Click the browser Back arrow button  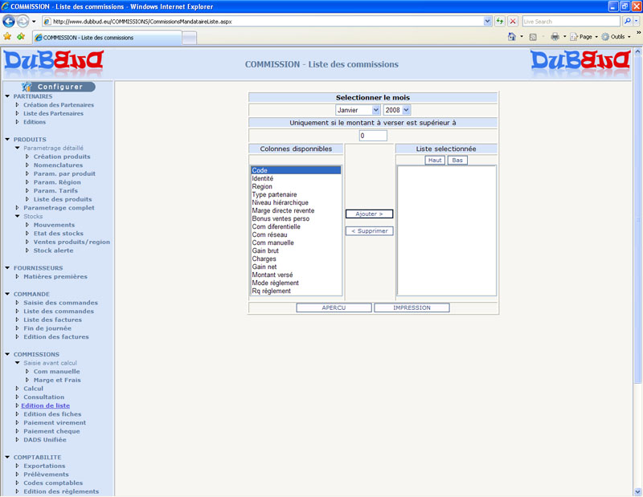coord(10,21)
